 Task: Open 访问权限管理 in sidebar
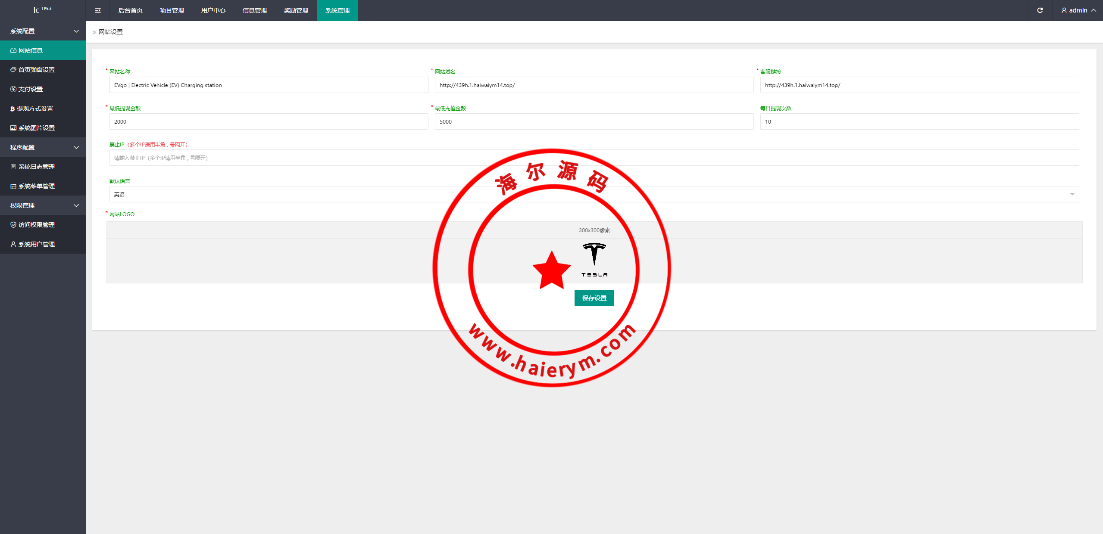click(x=43, y=225)
